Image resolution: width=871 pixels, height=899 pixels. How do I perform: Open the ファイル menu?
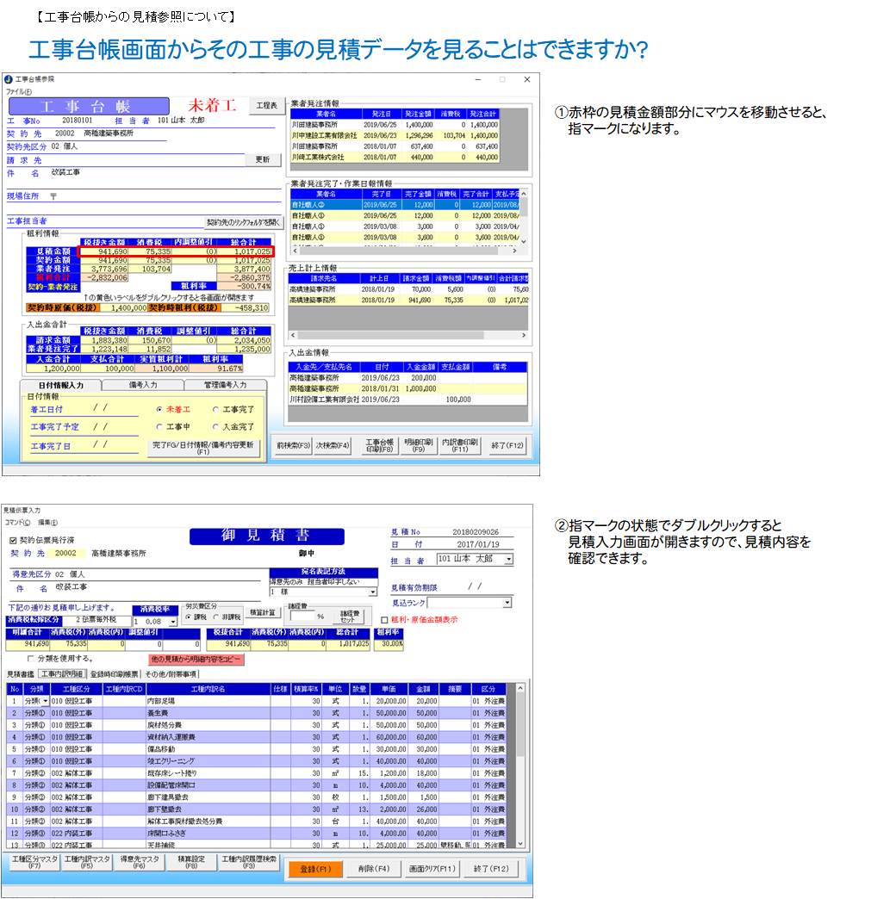click(x=18, y=91)
